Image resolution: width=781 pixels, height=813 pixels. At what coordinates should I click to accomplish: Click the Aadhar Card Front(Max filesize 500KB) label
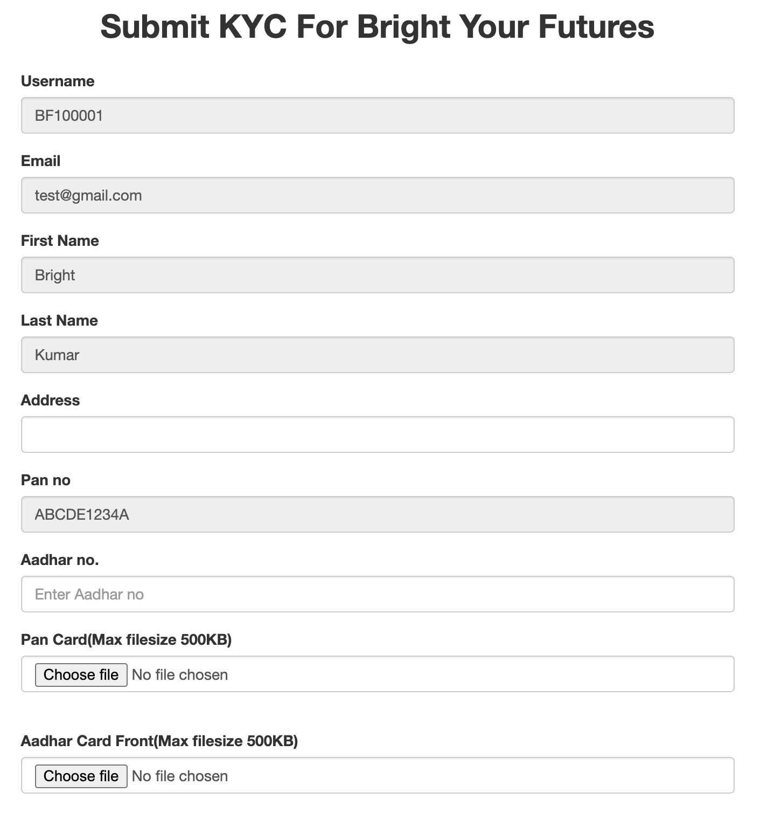click(159, 741)
